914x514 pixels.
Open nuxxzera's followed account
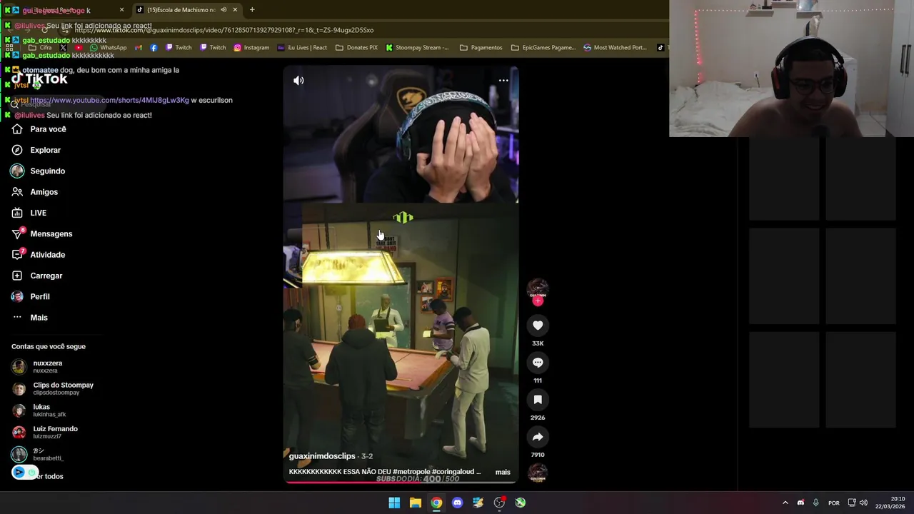tap(37, 367)
